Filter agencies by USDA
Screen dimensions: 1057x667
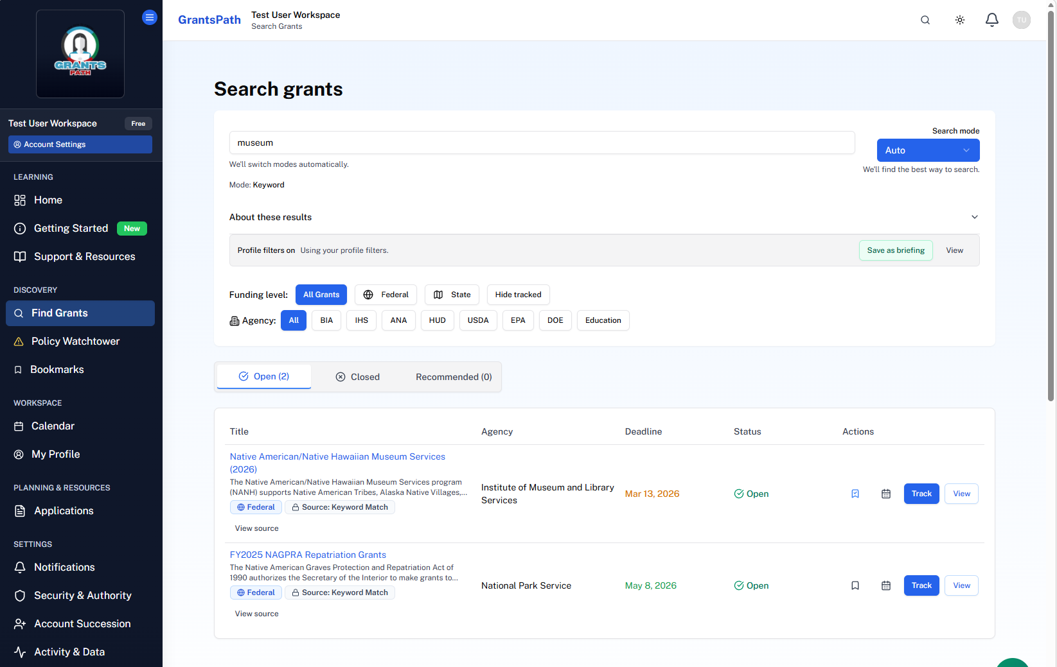(478, 320)
